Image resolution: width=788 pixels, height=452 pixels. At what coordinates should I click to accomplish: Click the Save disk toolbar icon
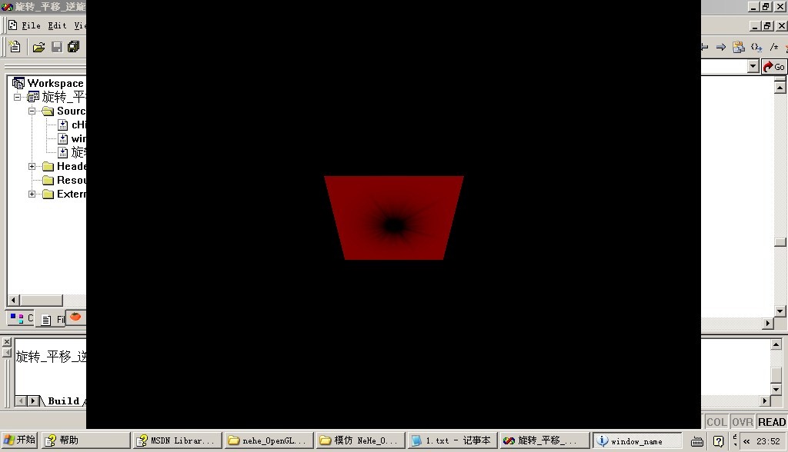[57, 47]
